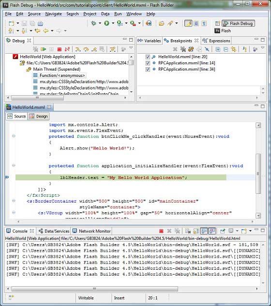Open the Run launch dropdown arrow
The image size is (271, 306).
(x=113, y=23)
